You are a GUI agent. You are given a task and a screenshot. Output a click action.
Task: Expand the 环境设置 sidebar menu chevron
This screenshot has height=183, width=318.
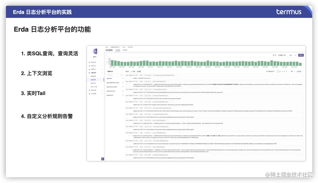point(102,94)
